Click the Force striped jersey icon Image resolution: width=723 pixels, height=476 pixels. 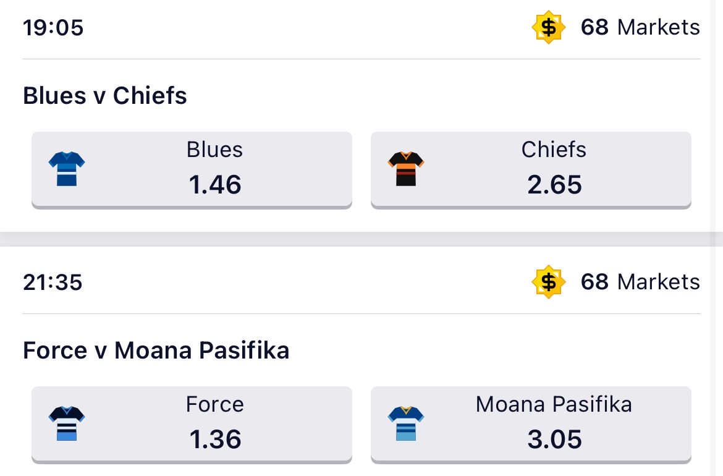(x=67, y=423)
